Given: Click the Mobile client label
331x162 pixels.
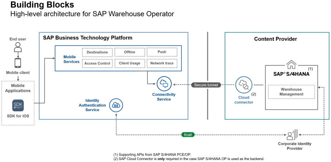Looking at the screenshot, I should pyautogui.click(x=18, y=73).
